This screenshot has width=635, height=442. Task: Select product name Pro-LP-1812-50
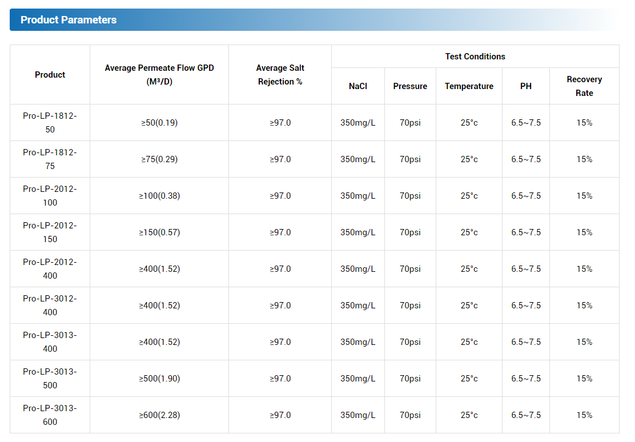tap(50, 122)
